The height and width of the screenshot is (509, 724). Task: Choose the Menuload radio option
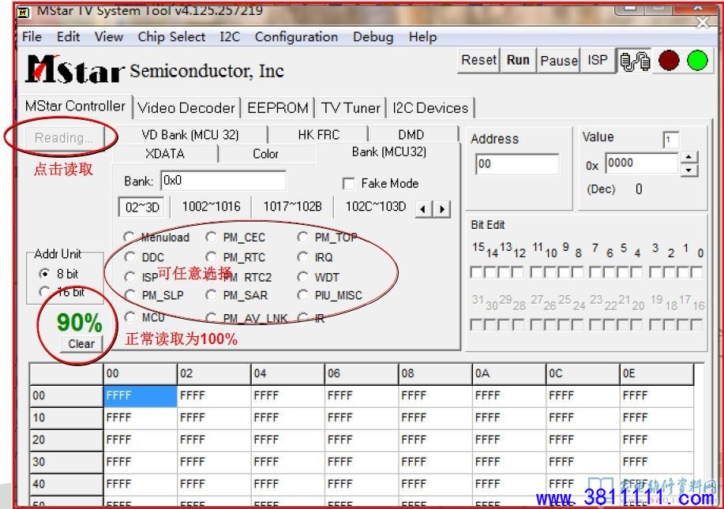pos(129,238)
